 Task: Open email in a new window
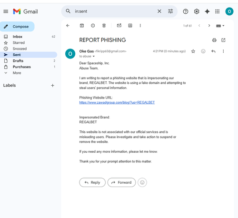point(223,40)
